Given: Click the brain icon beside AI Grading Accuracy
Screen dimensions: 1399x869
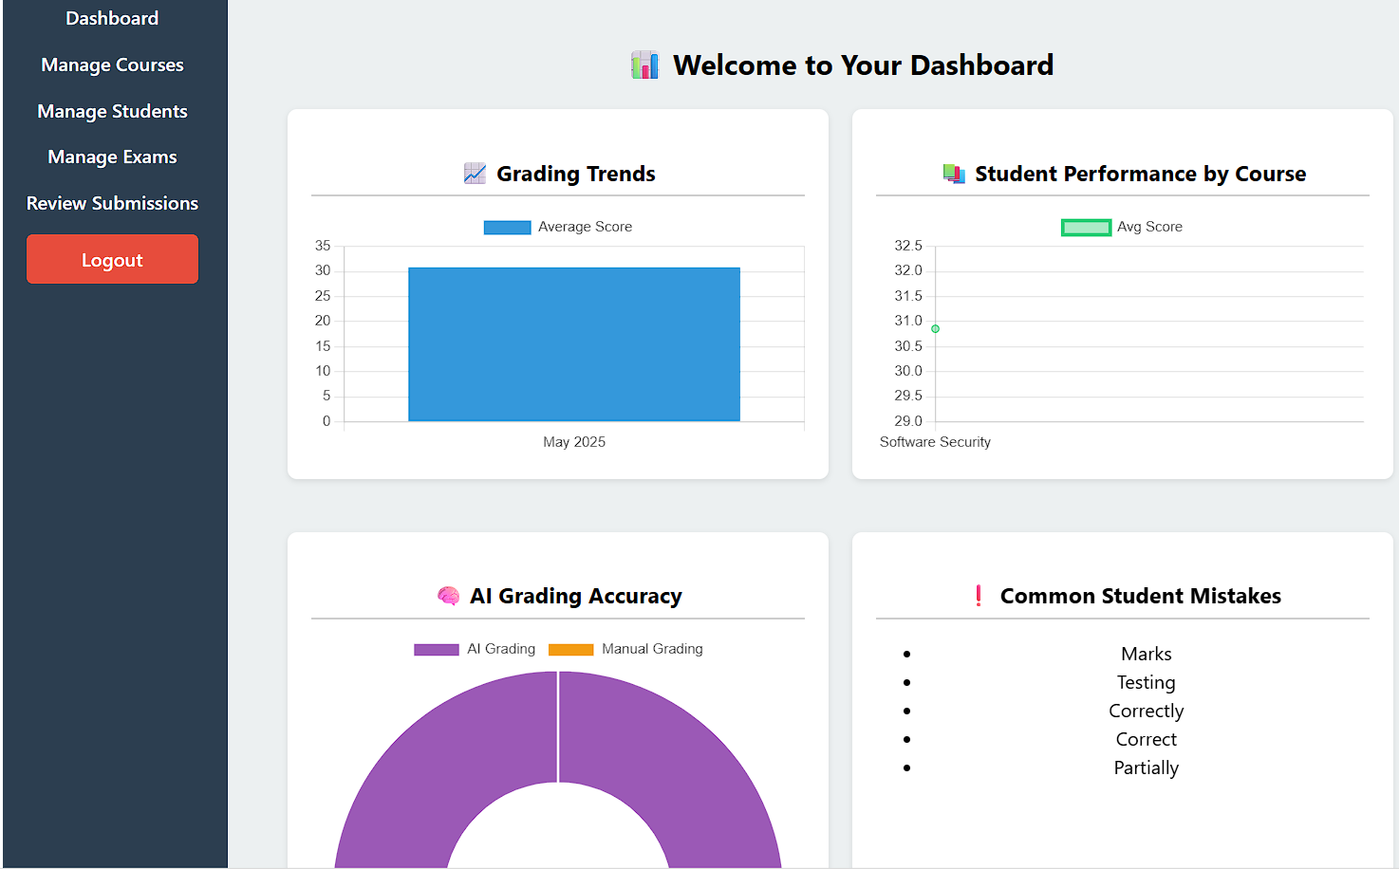Looking at the screenshot, I should [449, 596].
